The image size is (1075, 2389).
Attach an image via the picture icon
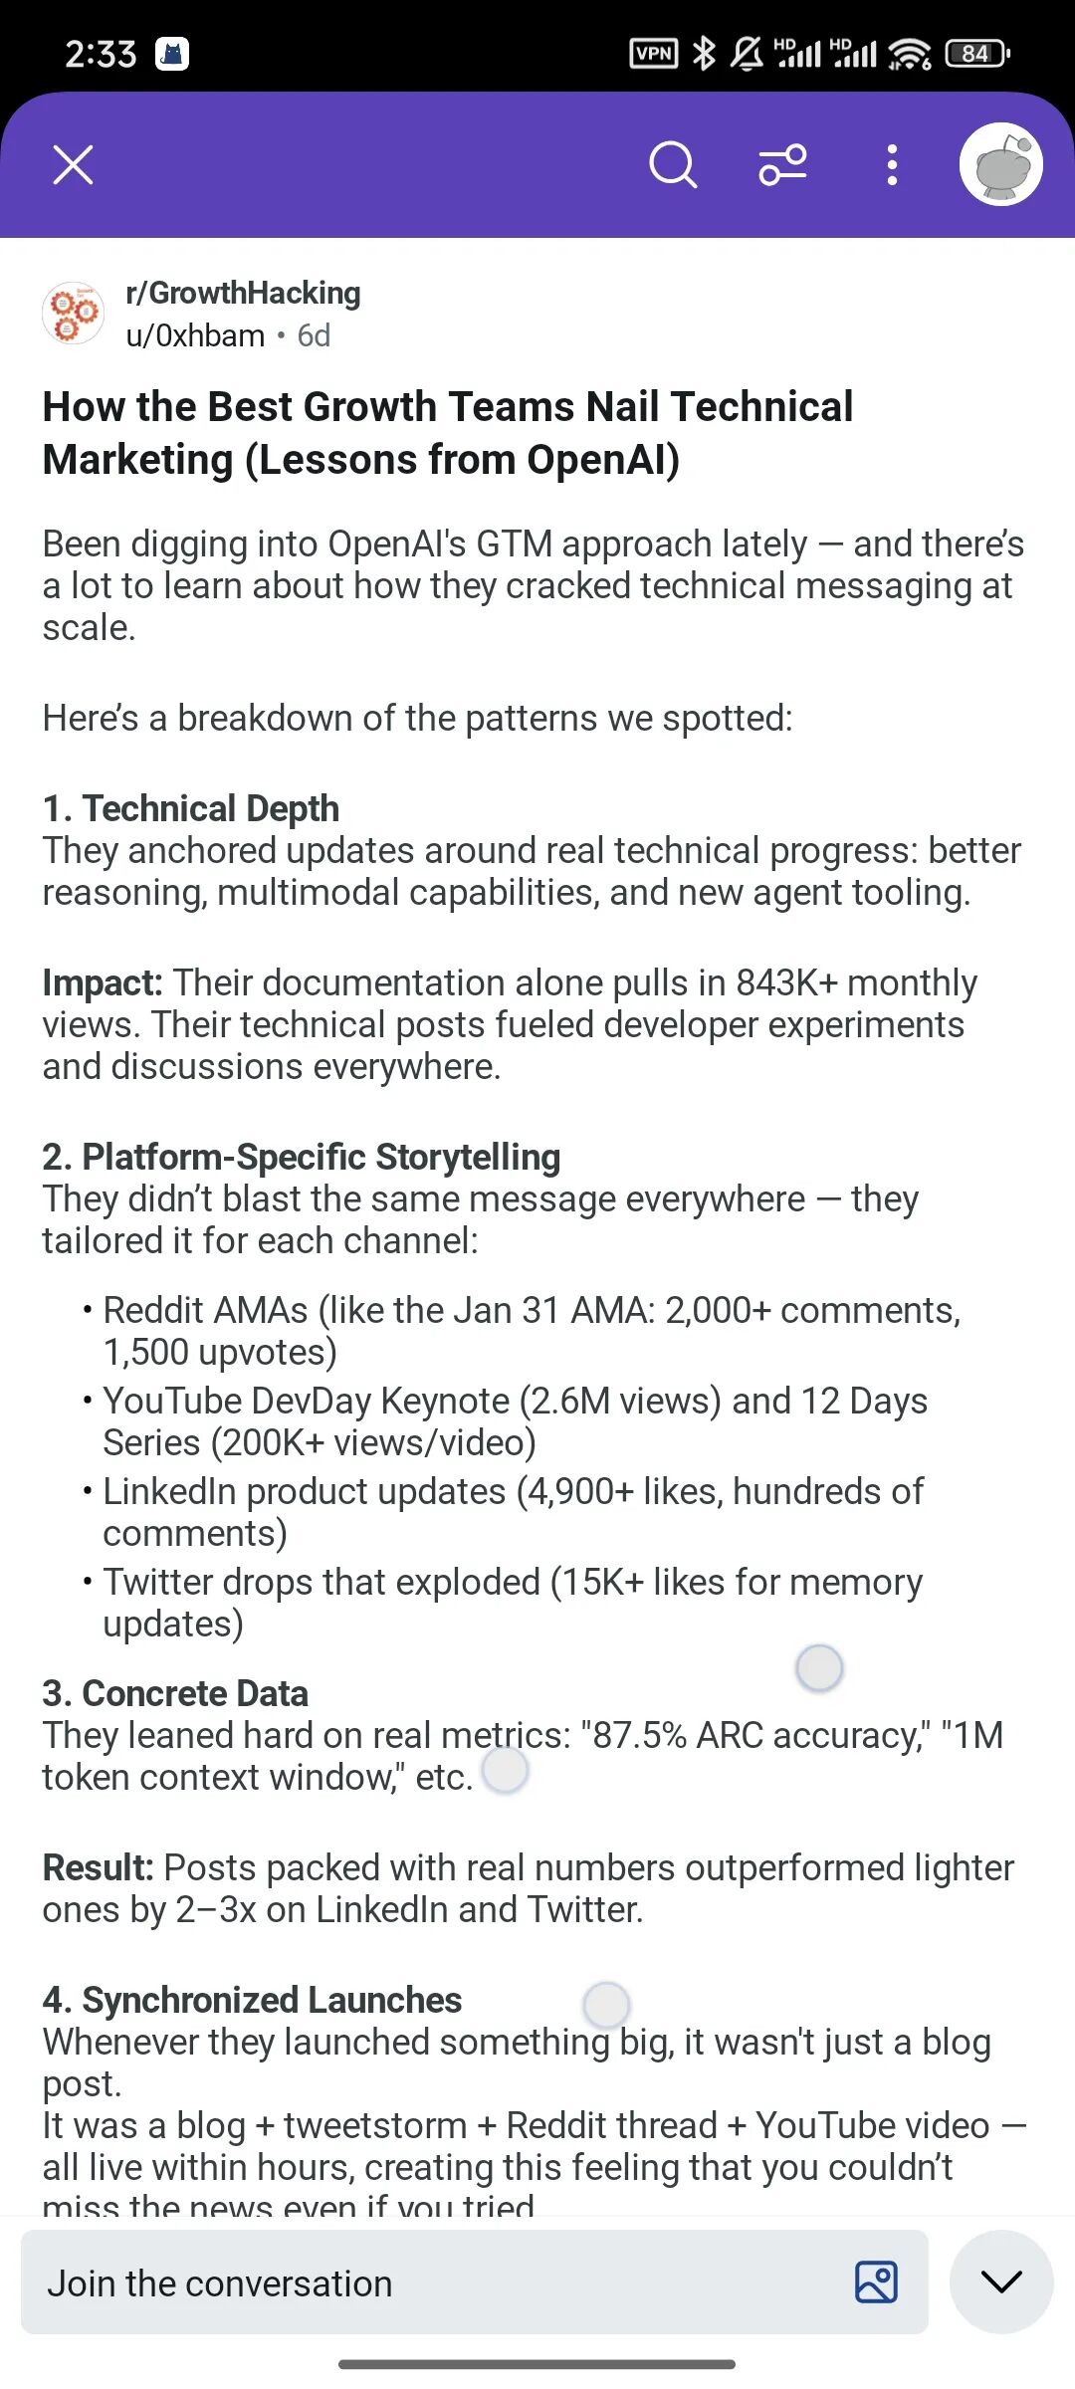click(876, 2281)
